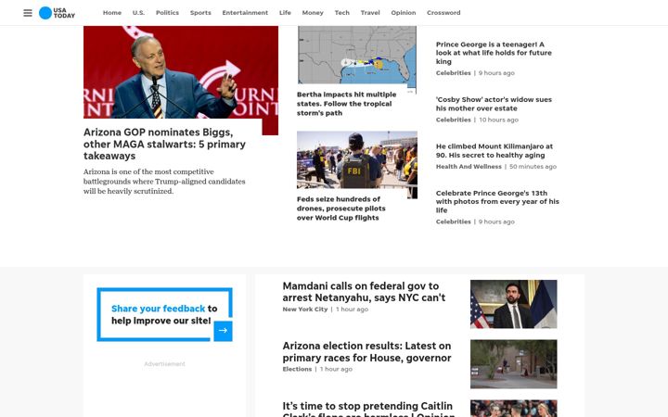The image size is (668, 417).
Task: Click Celebrities tag under Prince George's 13th story
Action: coord(454,221)
